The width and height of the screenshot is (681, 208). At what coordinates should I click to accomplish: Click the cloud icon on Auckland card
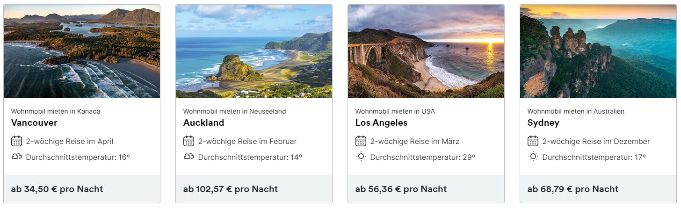tap(188, 157)
